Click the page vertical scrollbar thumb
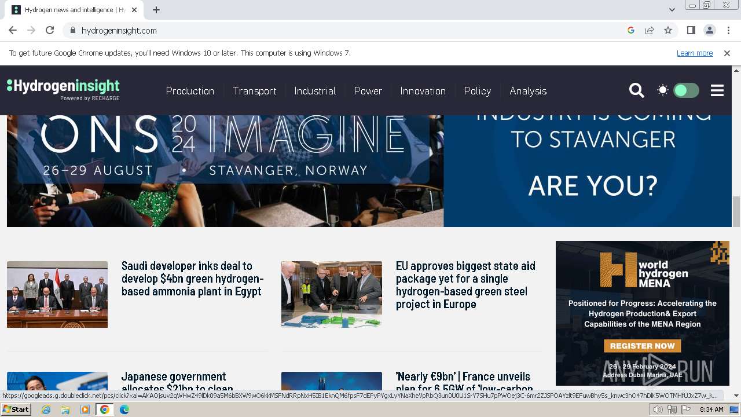741x417 pixels. [736, 211]
